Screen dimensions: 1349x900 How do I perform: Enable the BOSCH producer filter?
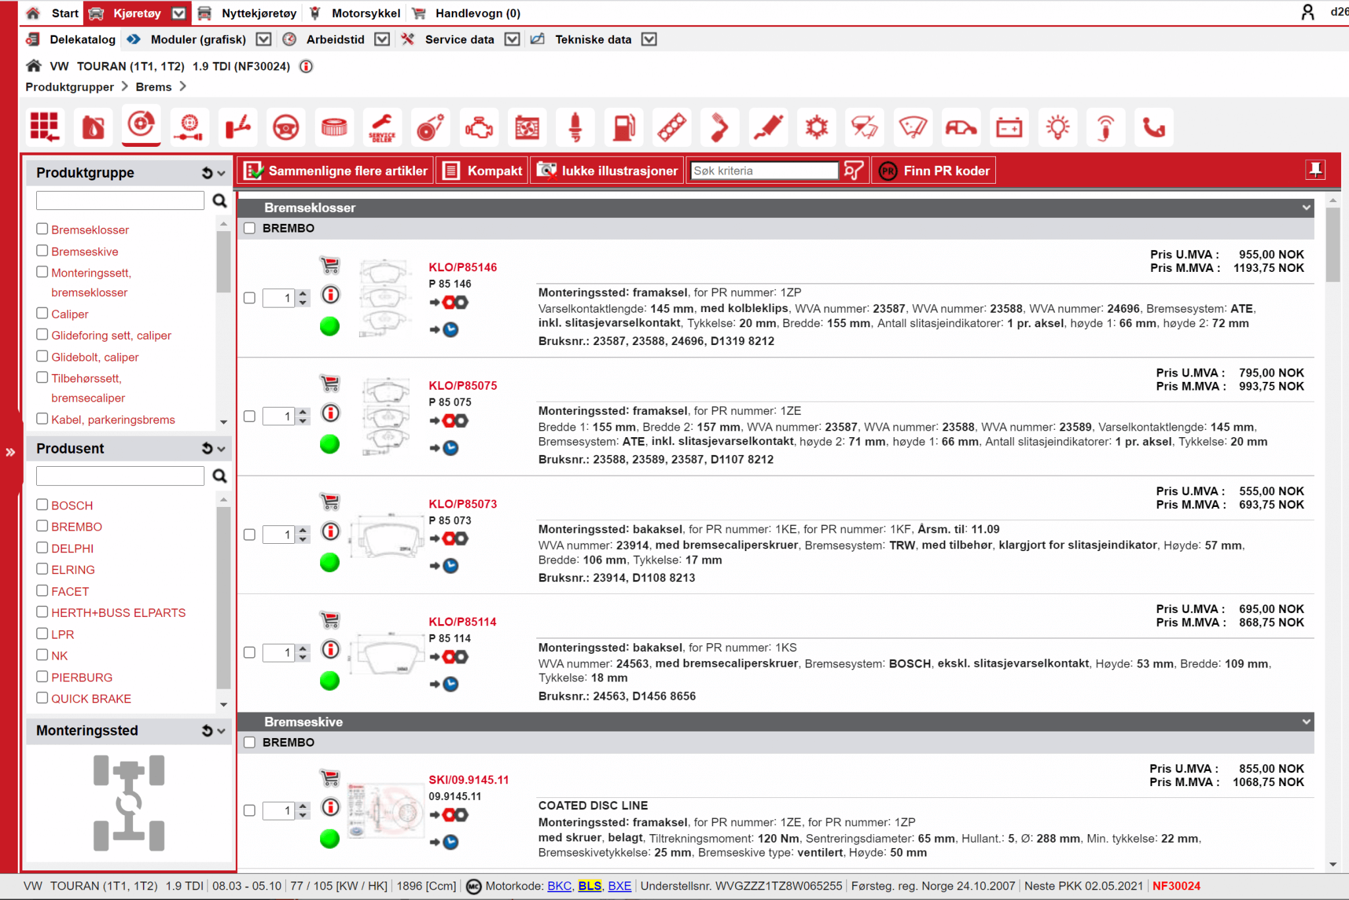[x=42, y=505]
